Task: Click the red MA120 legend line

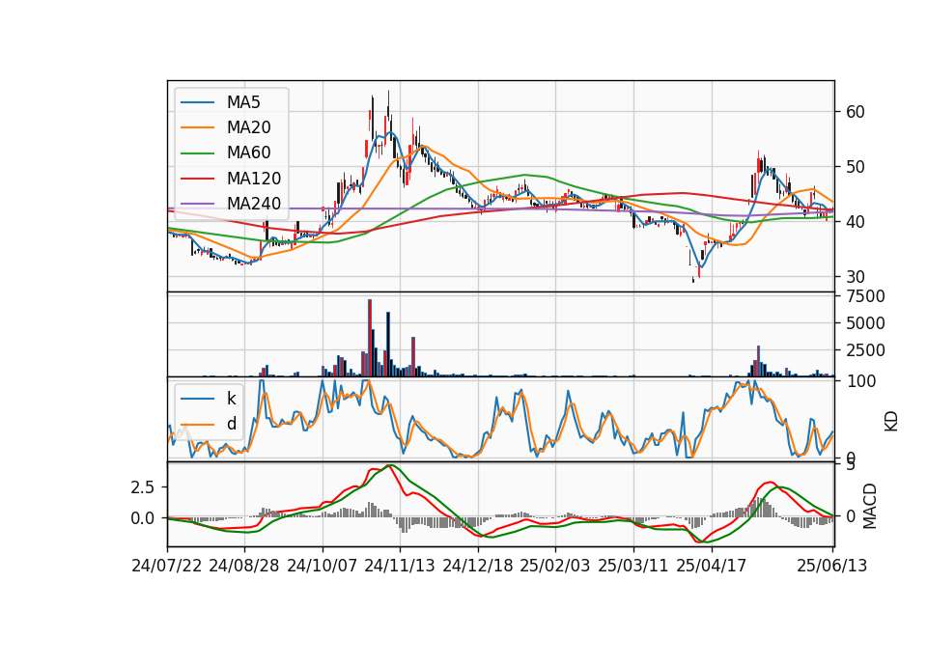Action: pos(197,179)
